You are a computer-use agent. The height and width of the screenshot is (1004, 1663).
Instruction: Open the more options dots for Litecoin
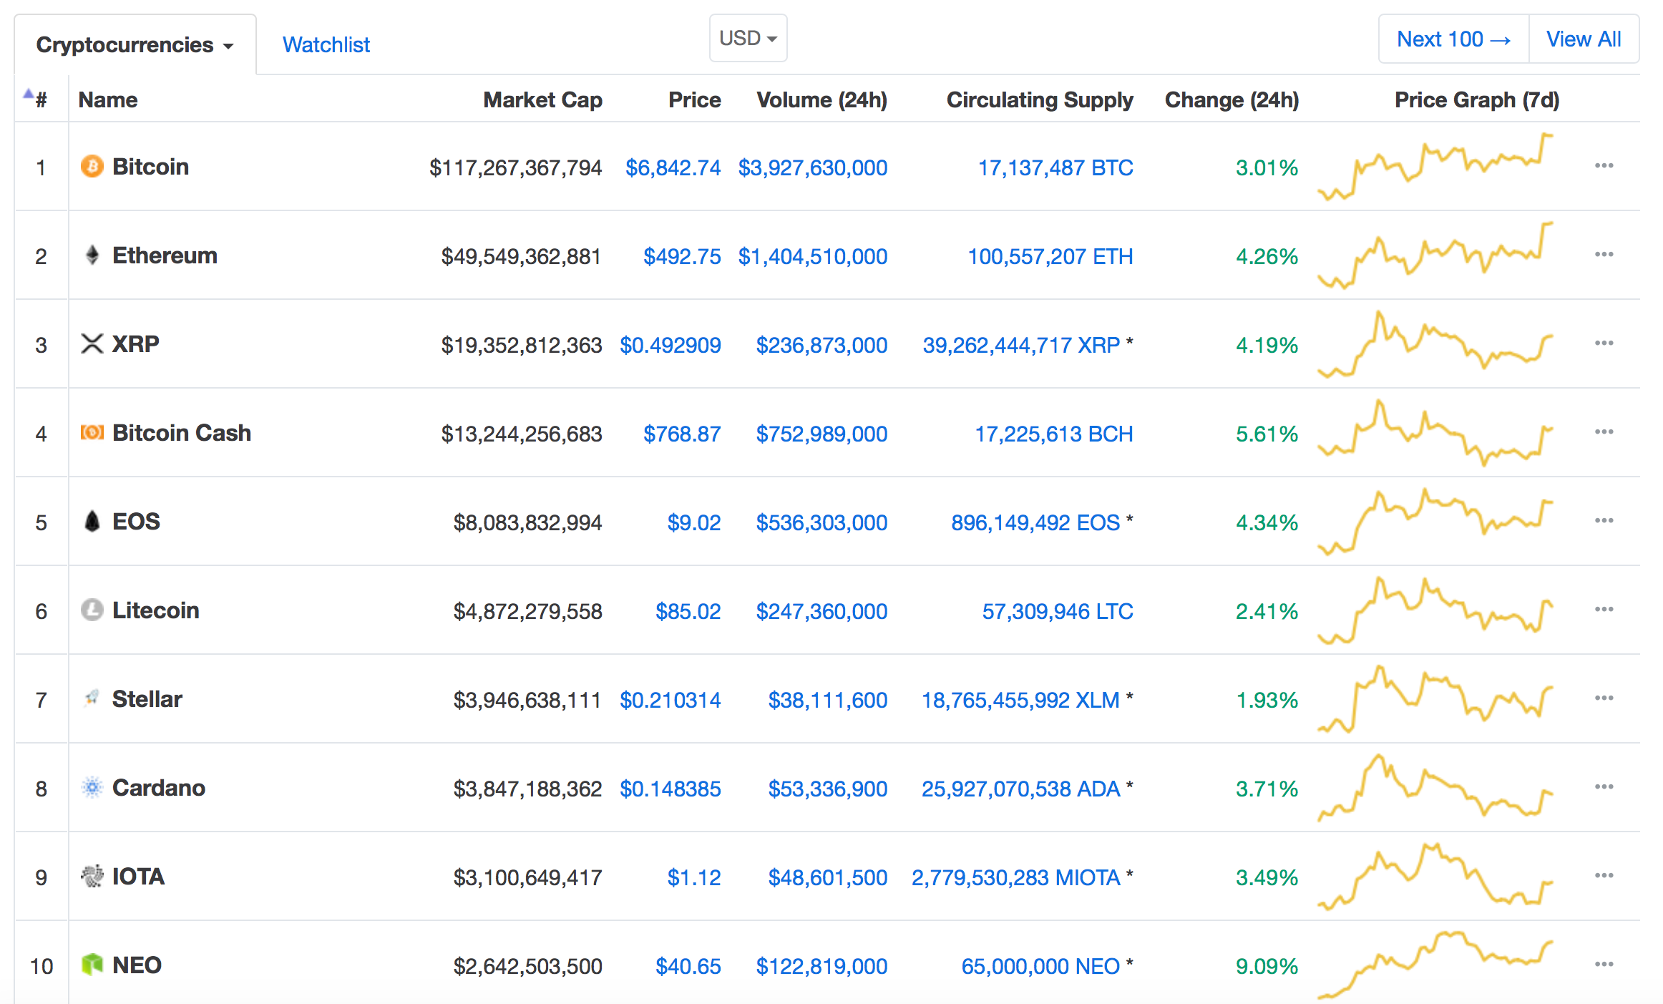[1604, 609]
